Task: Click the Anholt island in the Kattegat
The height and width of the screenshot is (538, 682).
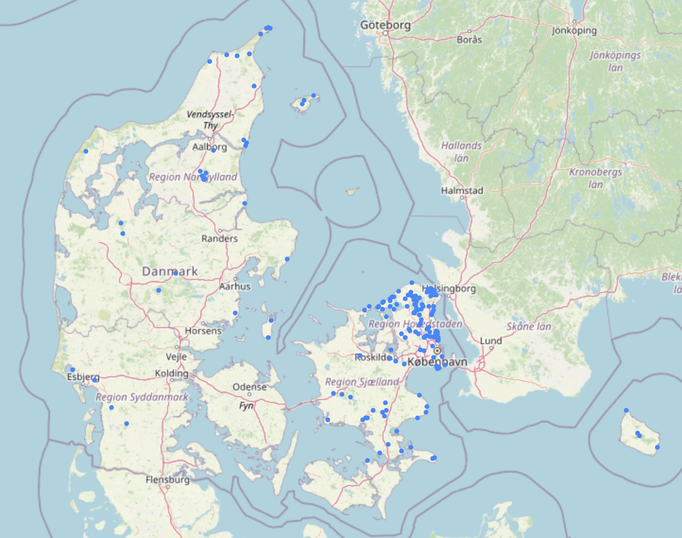Action: (352, 191)
